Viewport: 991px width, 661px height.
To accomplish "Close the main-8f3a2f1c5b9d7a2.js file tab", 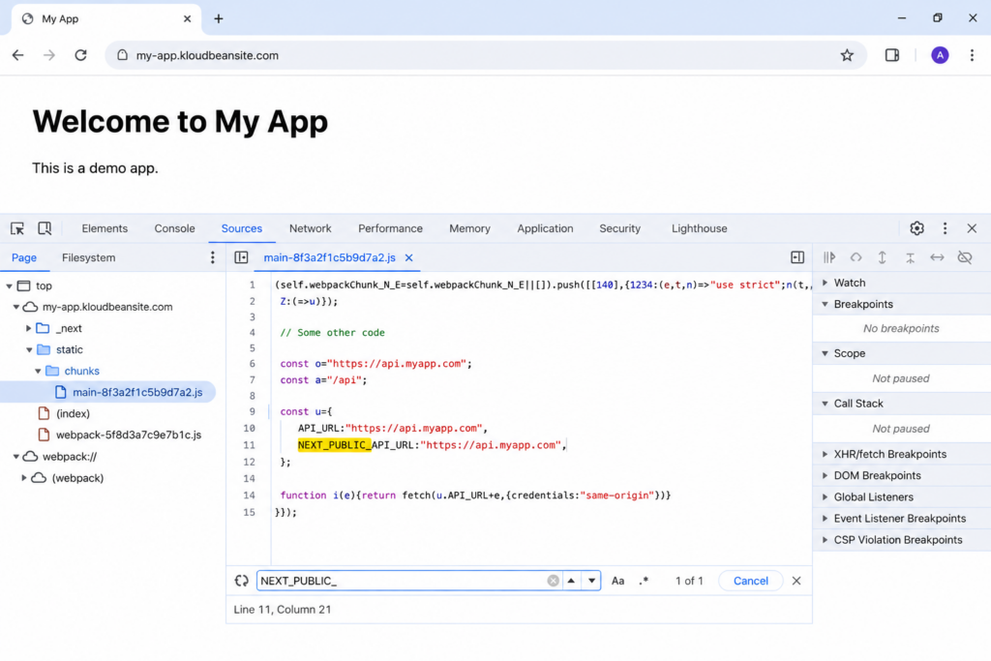I will [x=409, y=257].
